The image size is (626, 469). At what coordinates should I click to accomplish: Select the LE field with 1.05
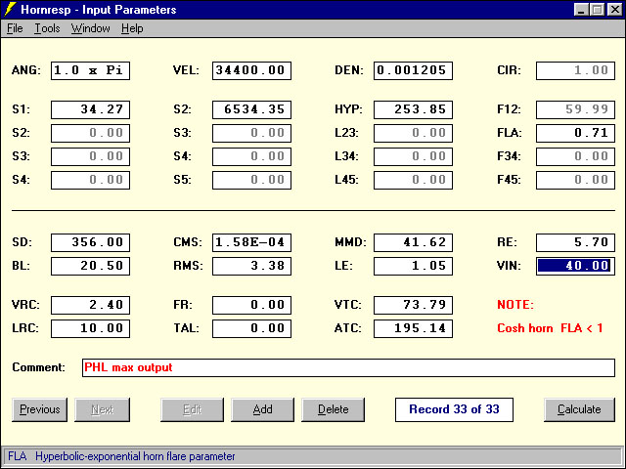tap(413, 266)
